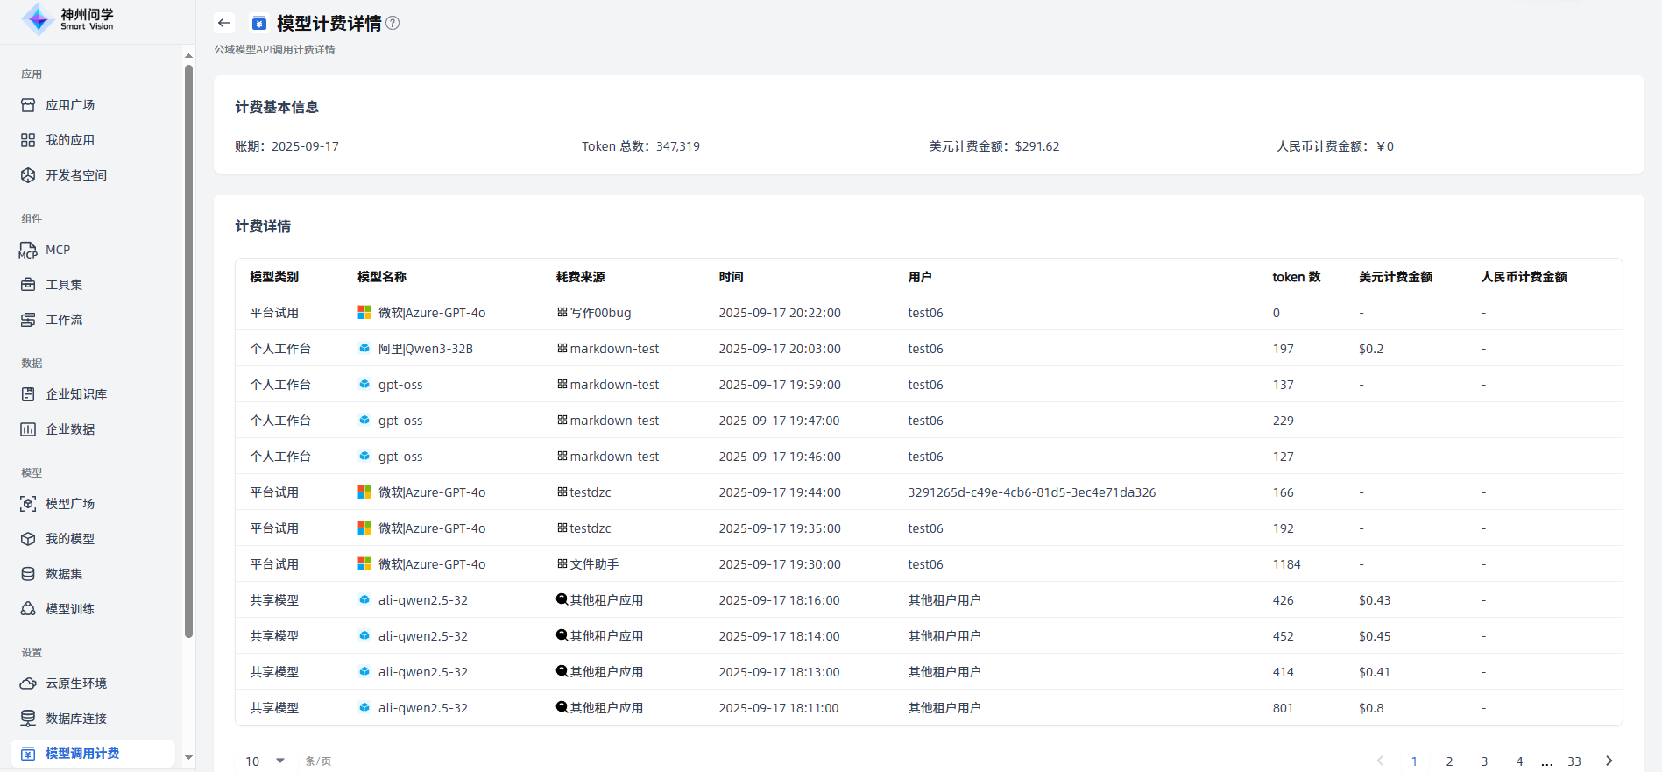
Task: Click the pagination ellipsis to jump pages
Action: (x=1547, y=761)
